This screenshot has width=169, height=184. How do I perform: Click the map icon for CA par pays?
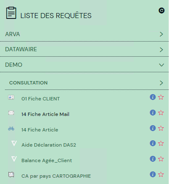(11, 174)
